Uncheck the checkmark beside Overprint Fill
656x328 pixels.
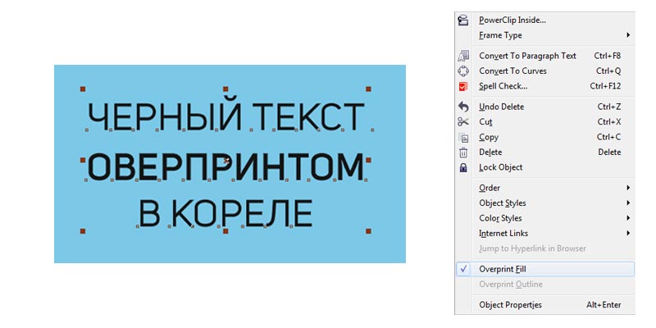point(463,269)
